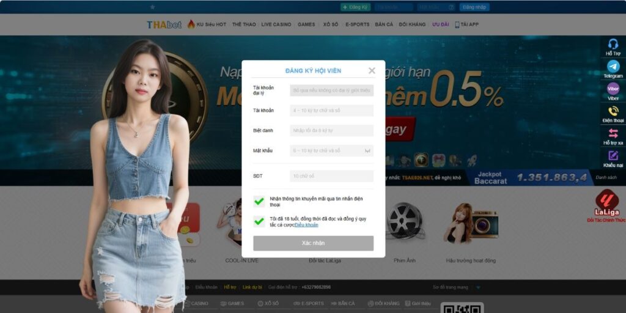The height and width of the screenshot is (313, 626).
Task: Open the Hỗ Trợ headset support icon
Action: coord(613,45)
